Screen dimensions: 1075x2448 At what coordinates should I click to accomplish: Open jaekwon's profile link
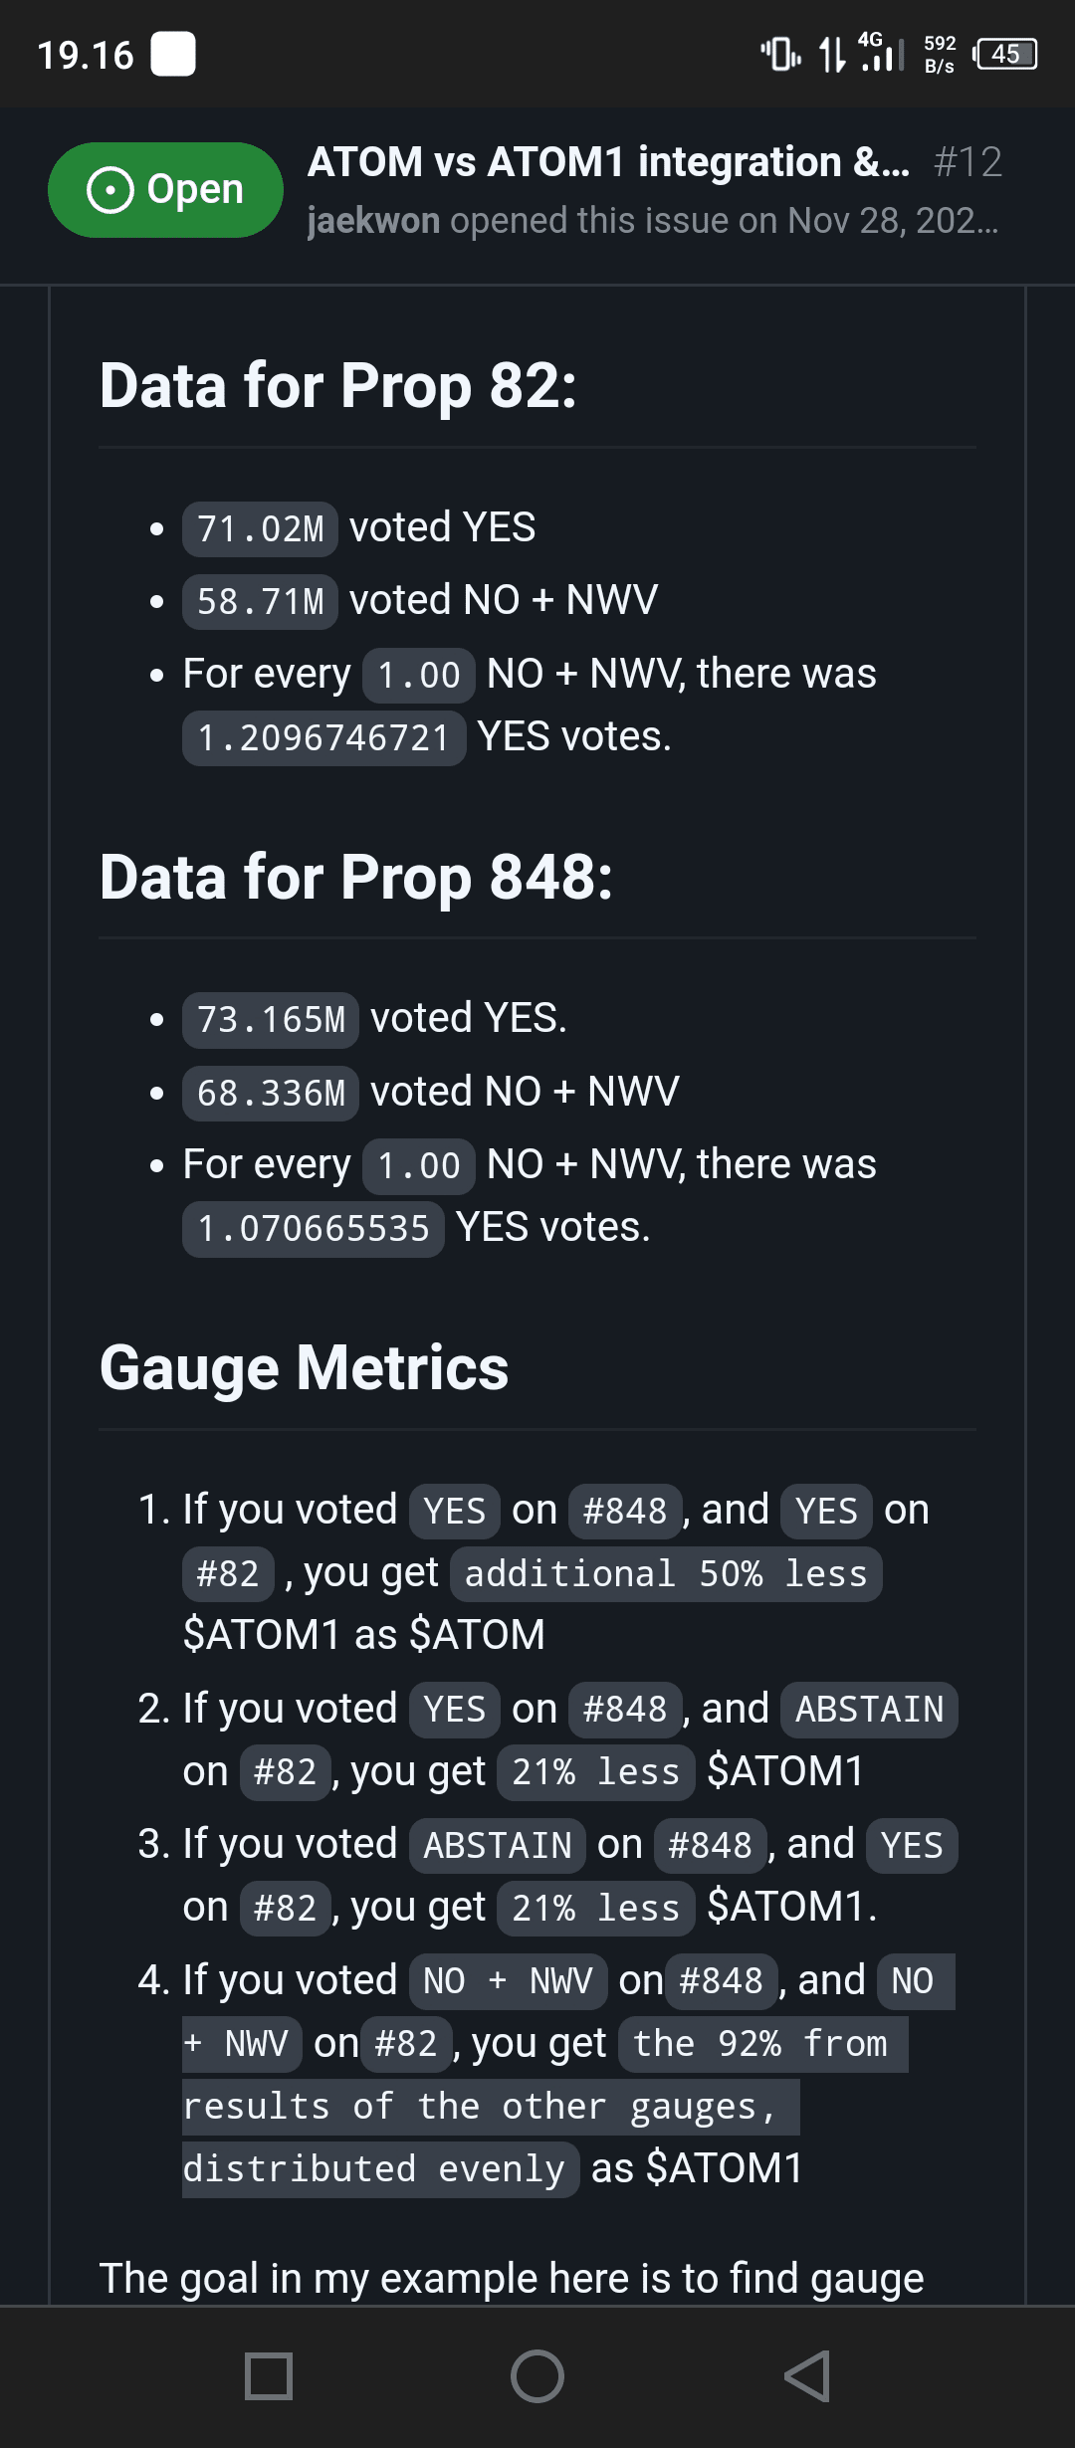pyautogui.click(x=373, y=220)
